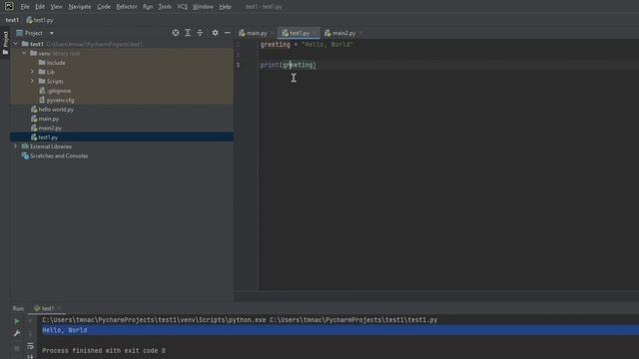Expand the Scripts folder

point(32,81)
